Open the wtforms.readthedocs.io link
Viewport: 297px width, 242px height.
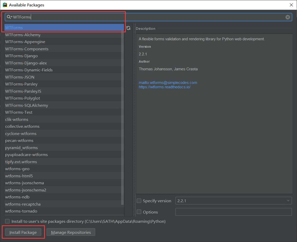(164, 87)
